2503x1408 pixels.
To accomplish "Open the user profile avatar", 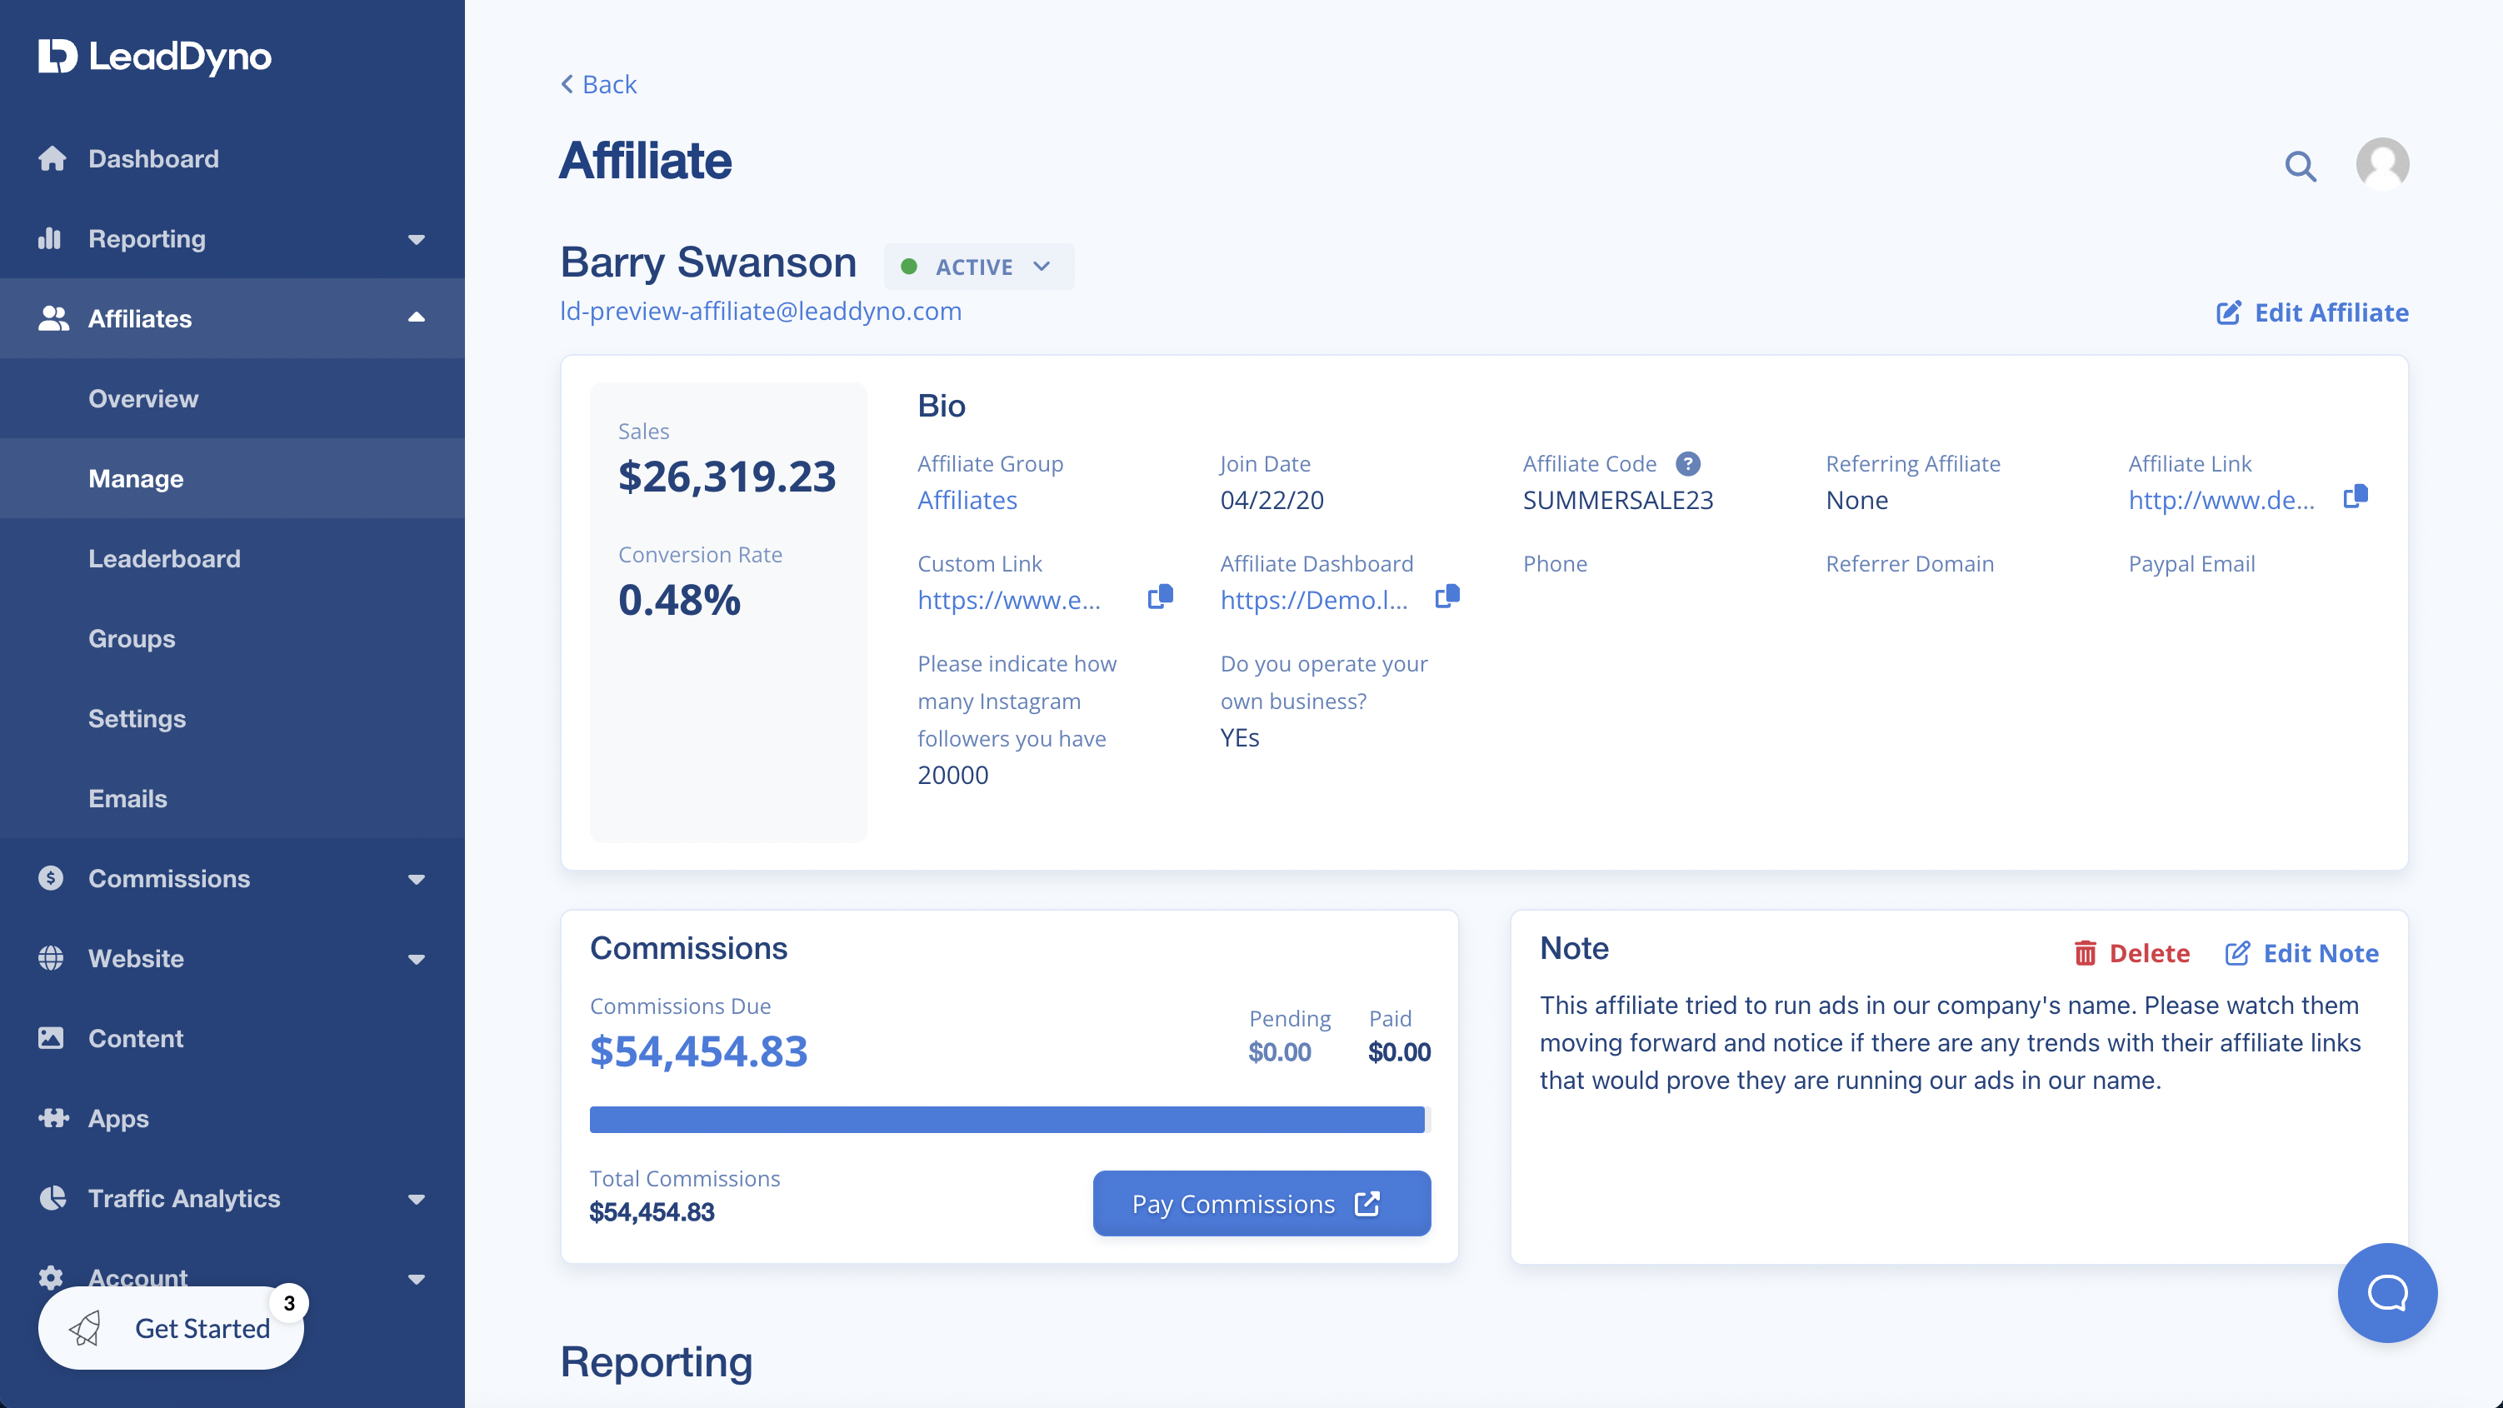I will pyautogui.click(x=2381, y=163).
